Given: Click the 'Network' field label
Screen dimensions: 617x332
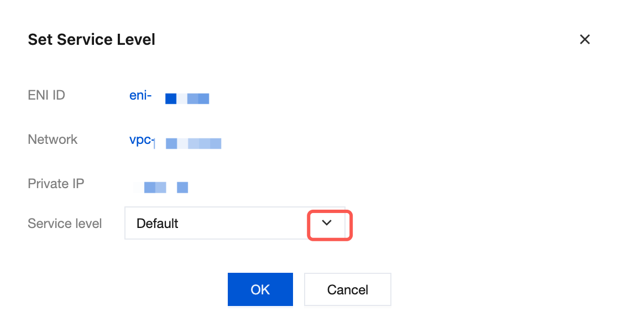Looking at the screenshot, I should [53, 139].
